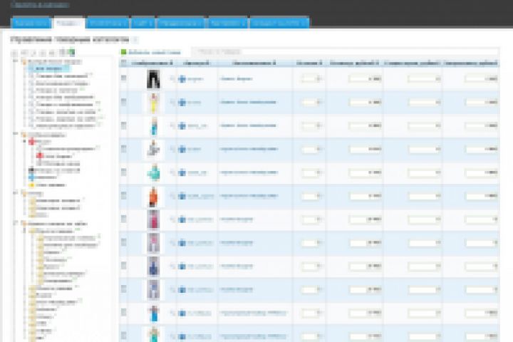
Task: Open the yellow outfit product thumbnail
Action: pyautogui.click(x=153, y=103)
